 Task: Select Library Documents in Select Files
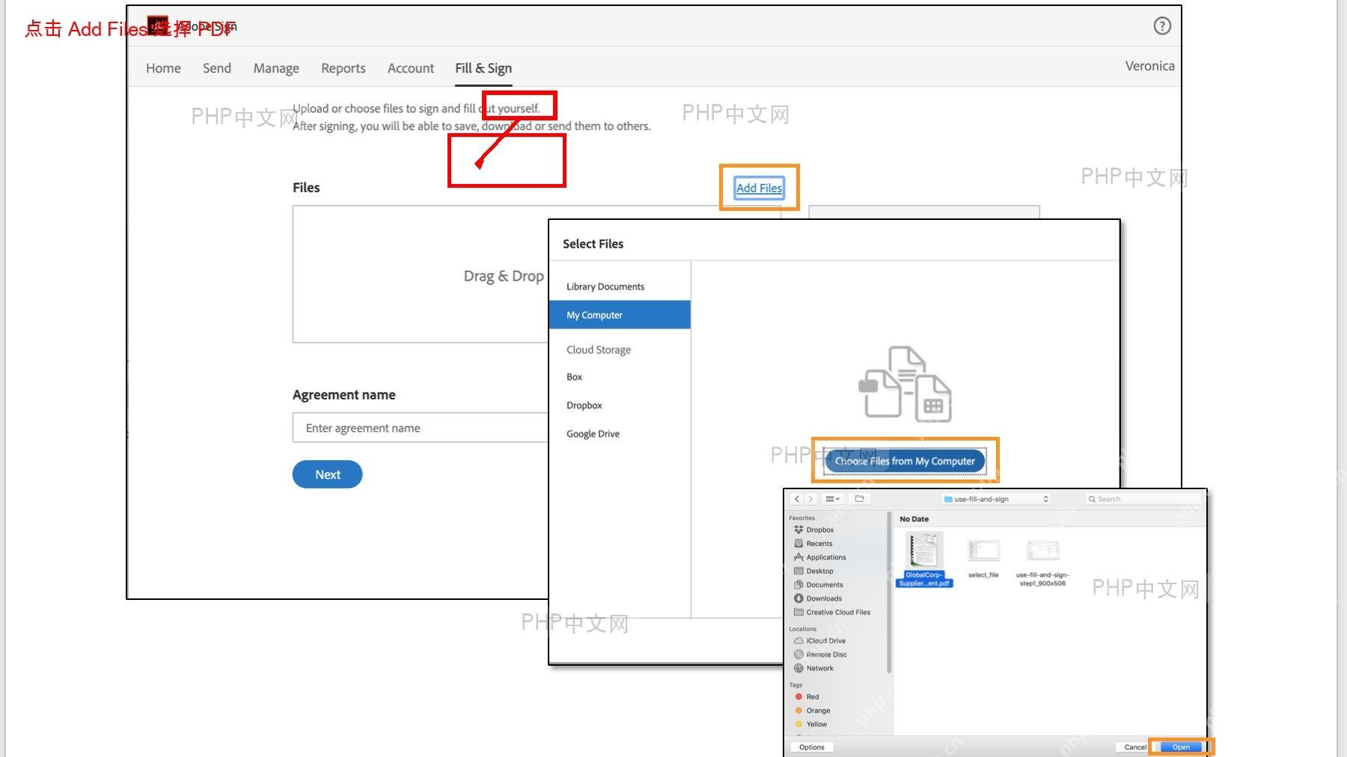pos(605,286)
